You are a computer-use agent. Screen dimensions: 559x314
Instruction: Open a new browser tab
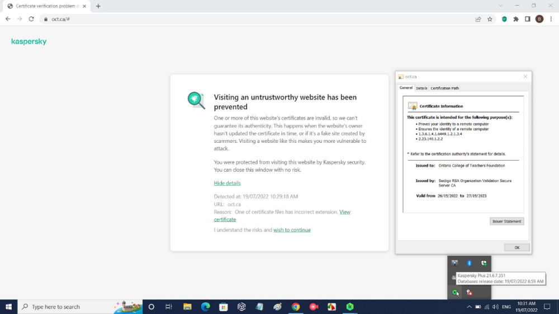[98, 6]
